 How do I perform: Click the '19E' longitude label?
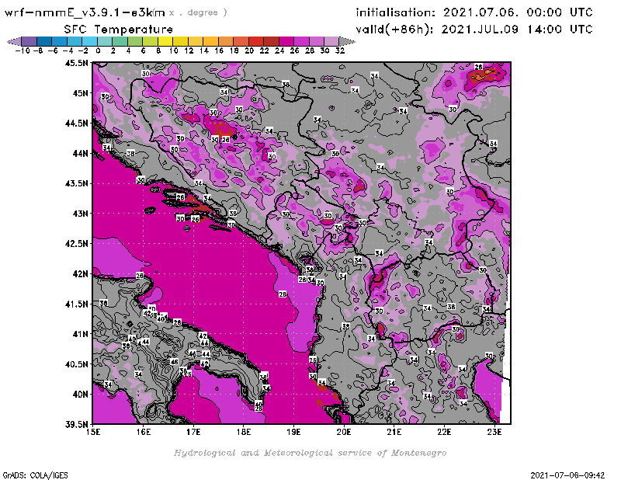coord(293,432)
